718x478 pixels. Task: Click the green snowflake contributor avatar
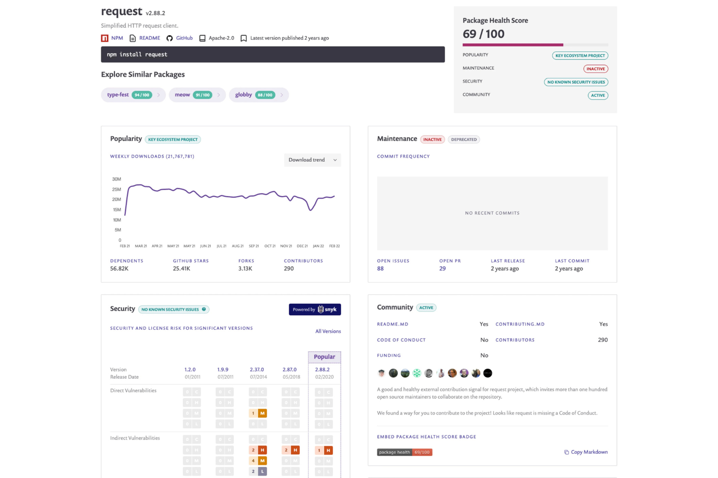(417, 373)
